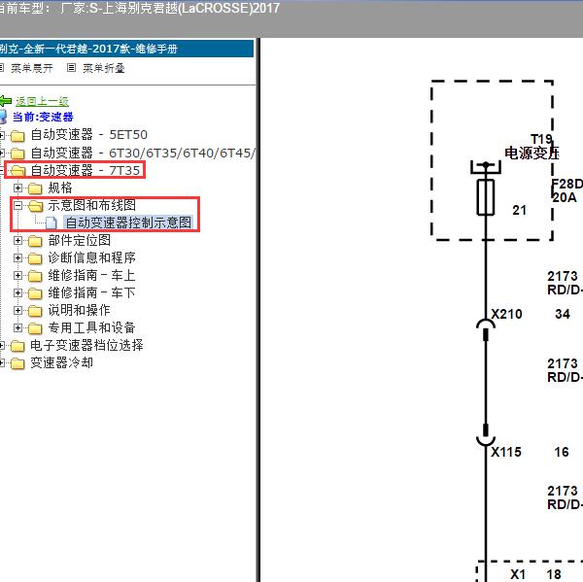Click the 变速器冷却 folder icon

(17, 363)
